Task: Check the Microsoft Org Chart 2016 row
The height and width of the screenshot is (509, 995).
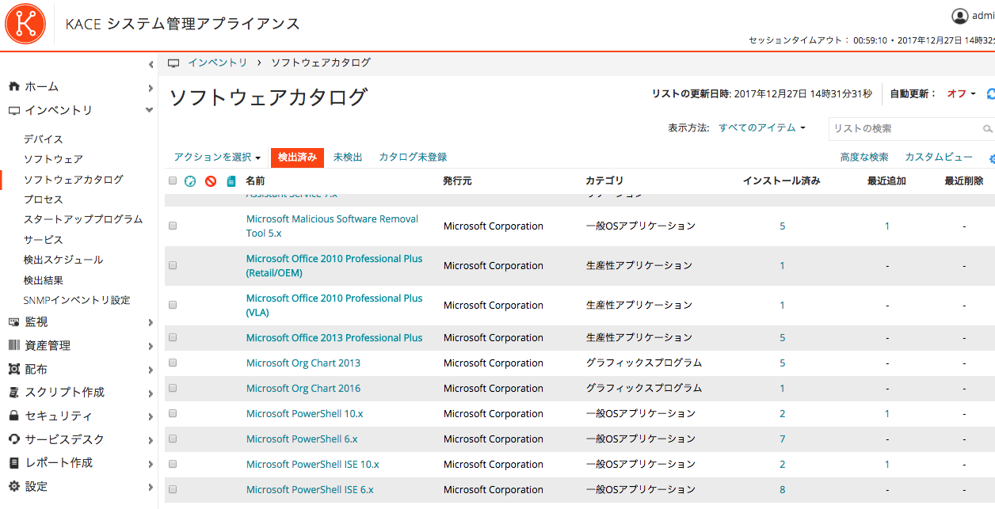Action: coord(173,389)
